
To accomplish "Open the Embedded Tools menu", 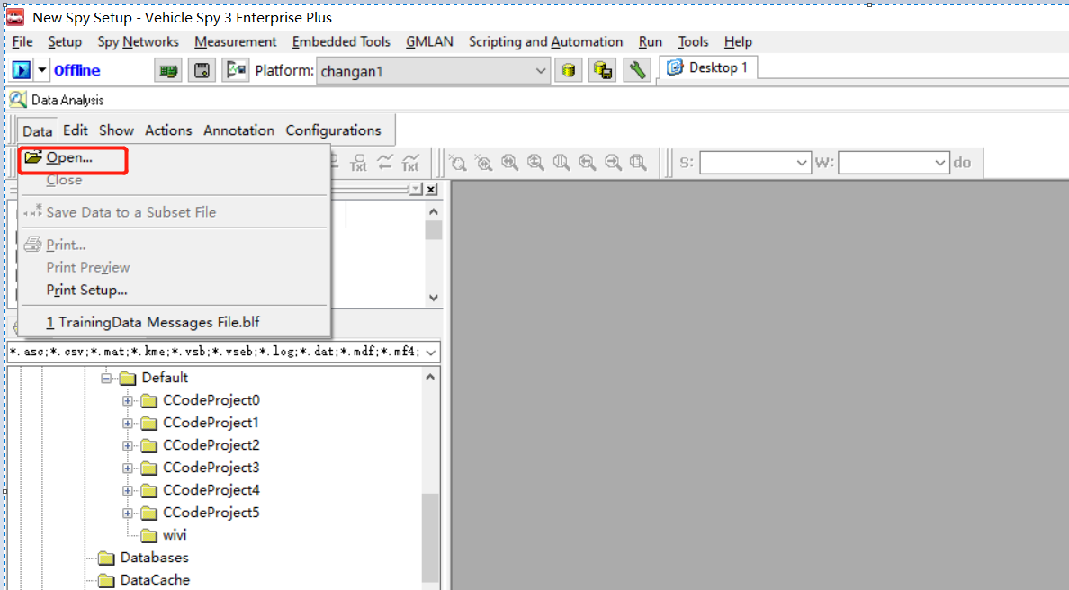I will coord(341,41).
